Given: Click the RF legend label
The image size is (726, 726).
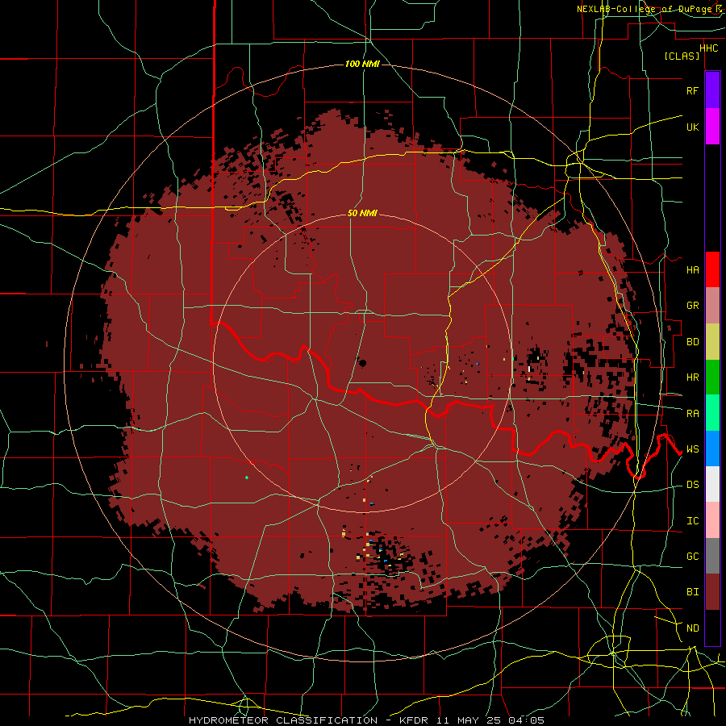Looking at the screenshot, I should 692,90.
